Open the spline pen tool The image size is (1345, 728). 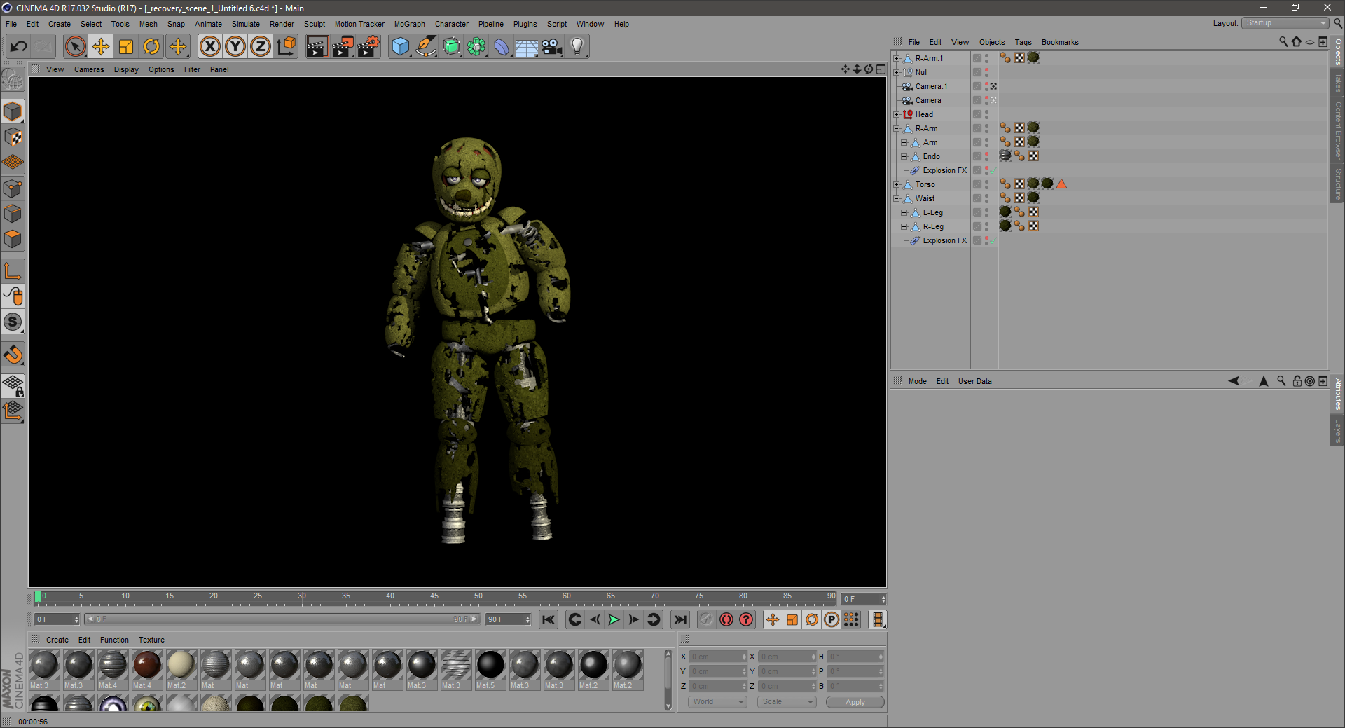(x=426, y=47)
